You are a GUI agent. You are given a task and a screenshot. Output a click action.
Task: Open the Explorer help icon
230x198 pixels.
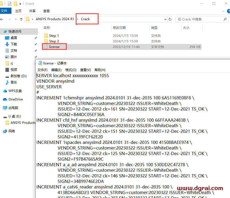[228, 11]
